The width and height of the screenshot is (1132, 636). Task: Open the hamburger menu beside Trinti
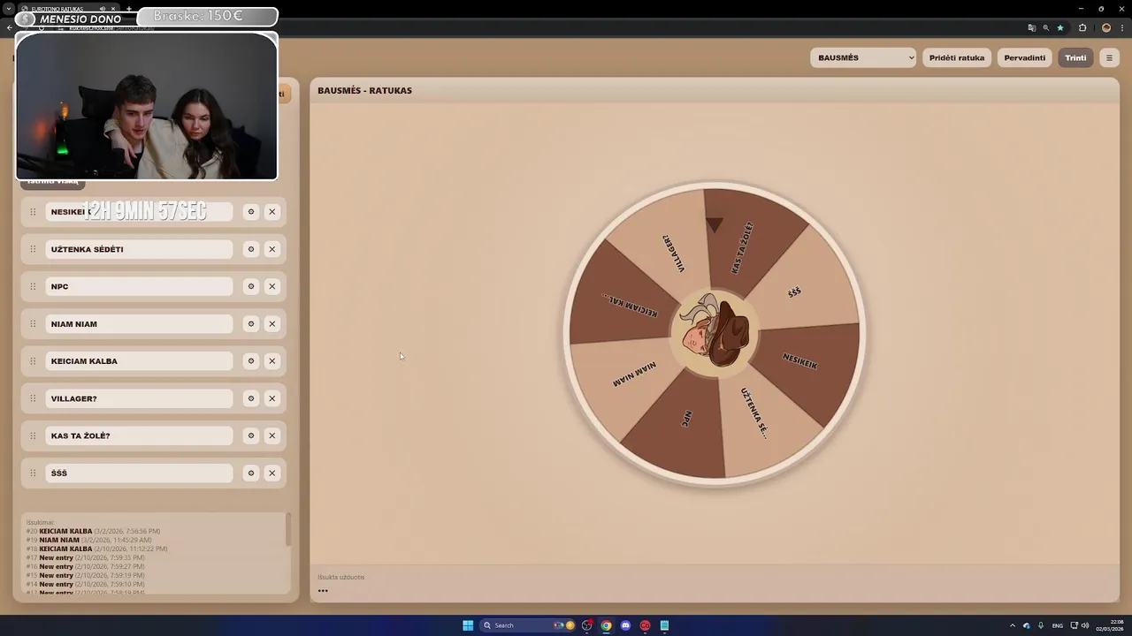[1109, 57]
